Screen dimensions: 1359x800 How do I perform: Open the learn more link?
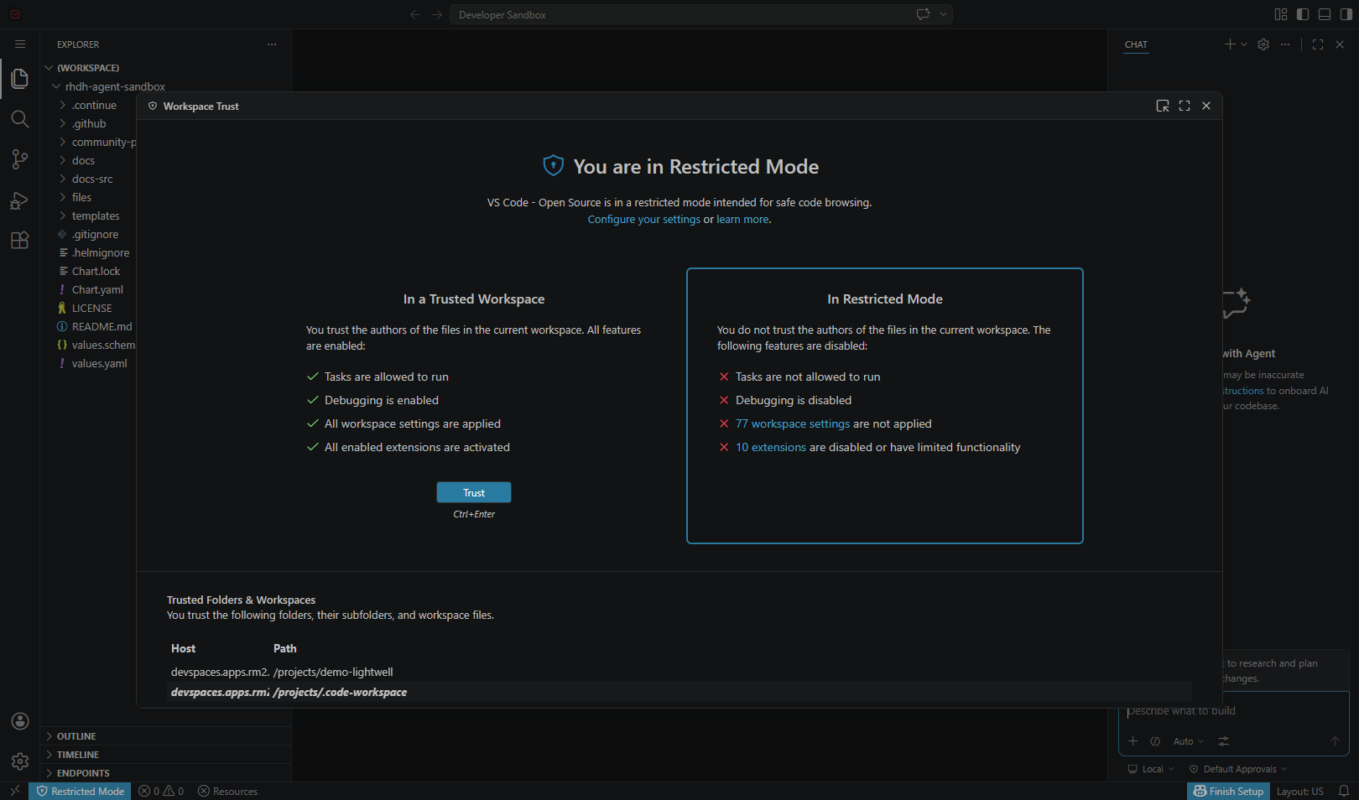(x=742, y=220)
